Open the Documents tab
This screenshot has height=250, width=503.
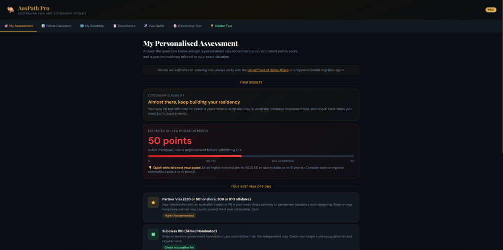pos(124,26)
